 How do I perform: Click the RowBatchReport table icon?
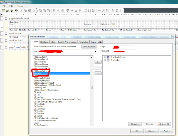(108, 57)
